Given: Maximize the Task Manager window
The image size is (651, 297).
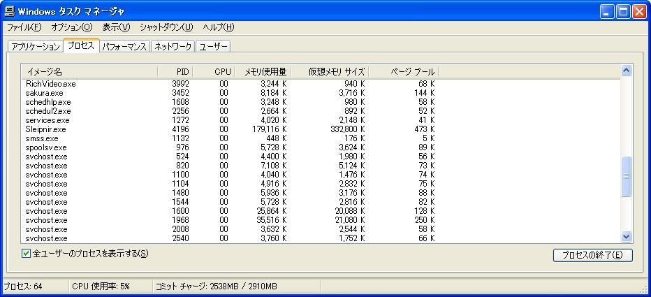Looking at the screenshot, I should pos(623,12).
